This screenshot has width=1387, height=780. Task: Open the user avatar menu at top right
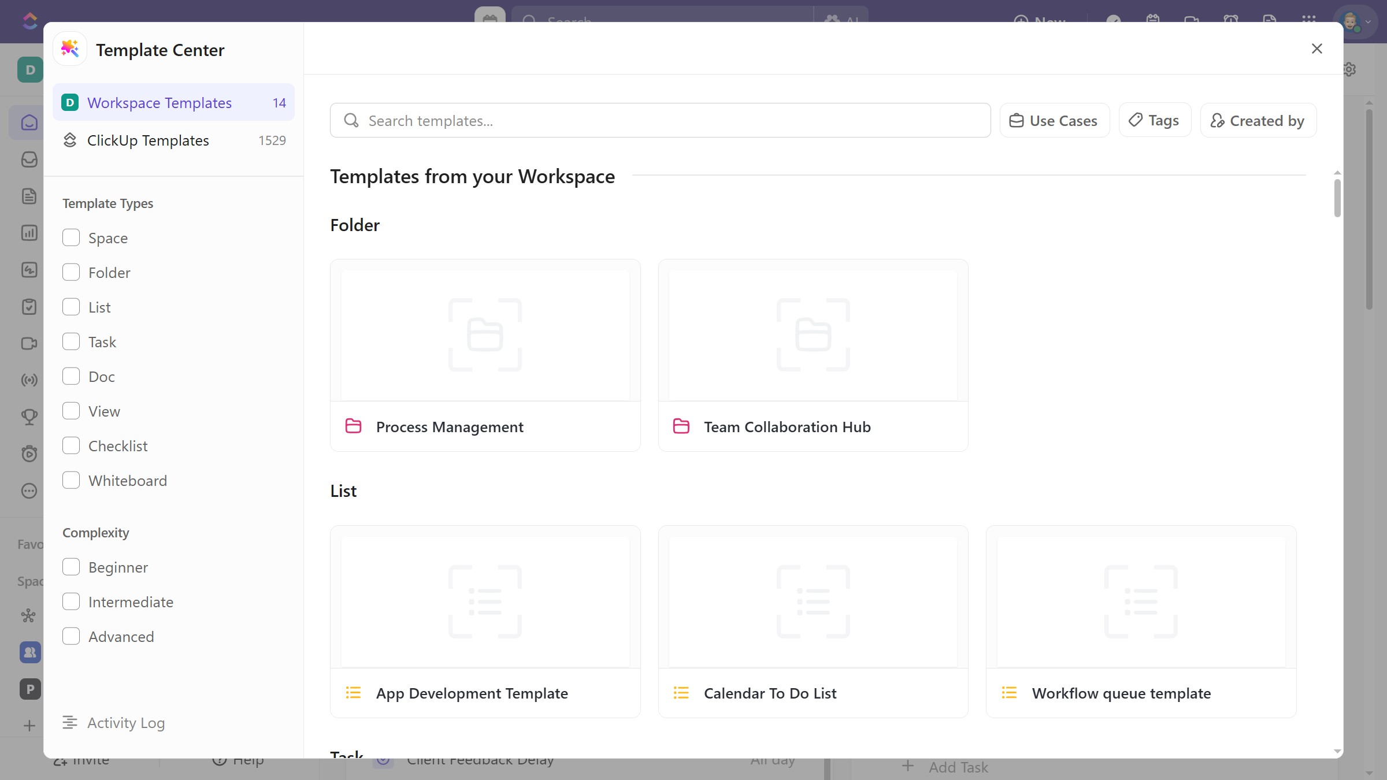click(1356, 21)
